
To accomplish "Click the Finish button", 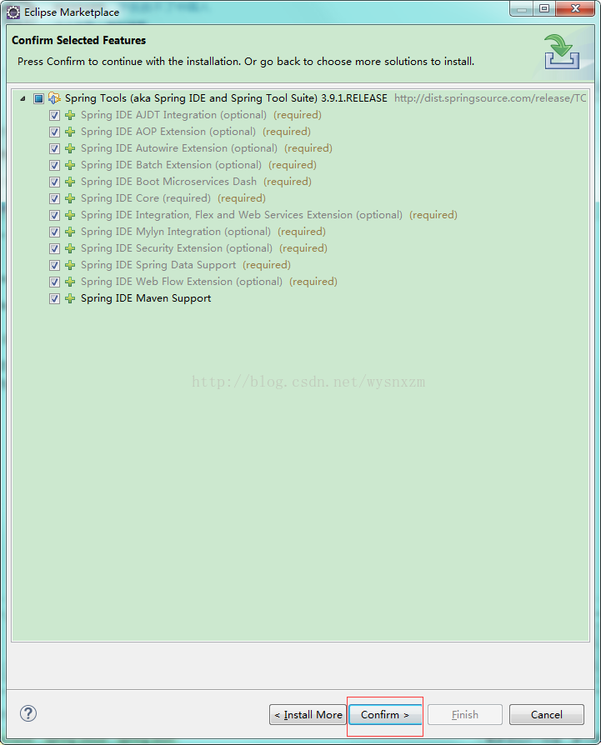I will click(x=464, y=715).
